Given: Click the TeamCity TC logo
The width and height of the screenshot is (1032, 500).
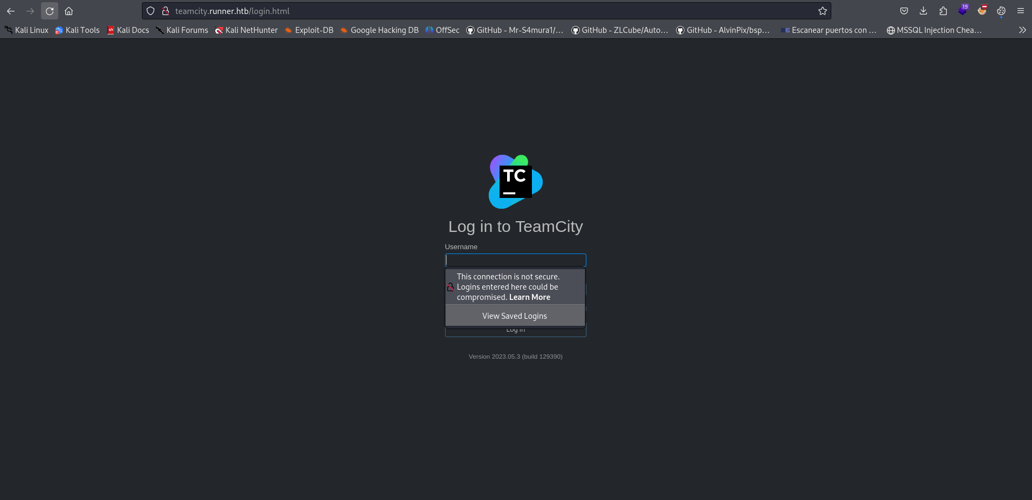Looking at the screenshot, I should [x=516, y=182].
